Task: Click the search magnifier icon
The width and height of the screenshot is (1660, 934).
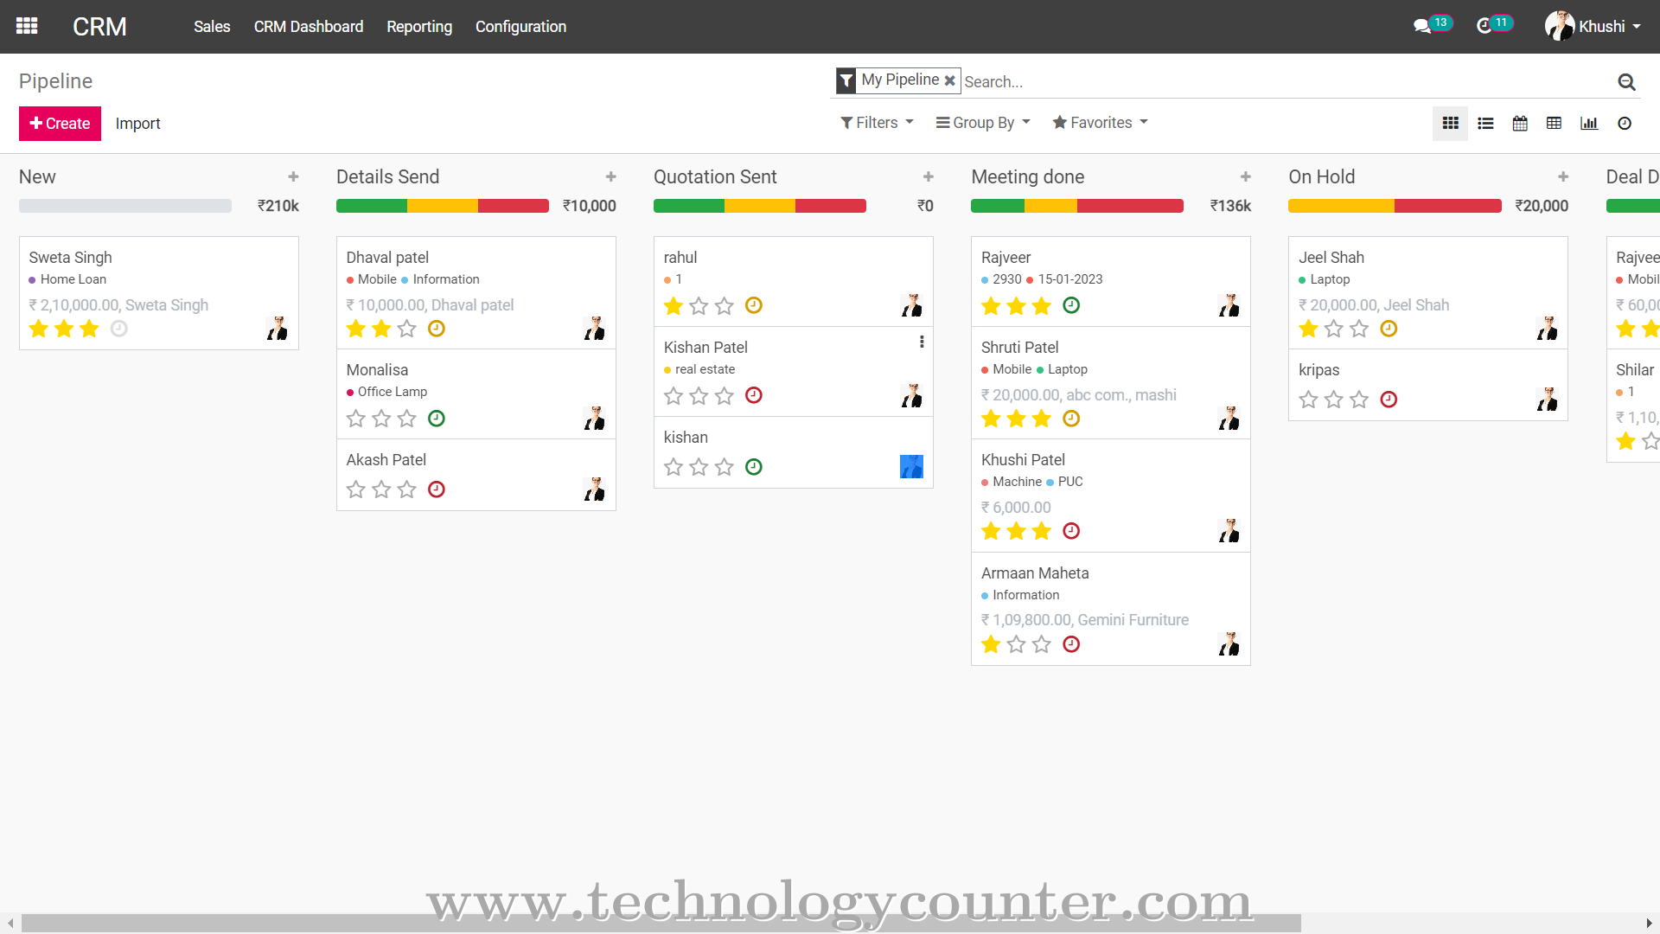Action: tap(1626, 82)
